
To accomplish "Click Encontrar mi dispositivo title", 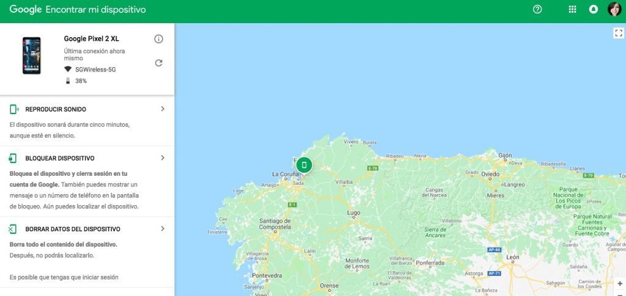I will (x=96, y=10).
